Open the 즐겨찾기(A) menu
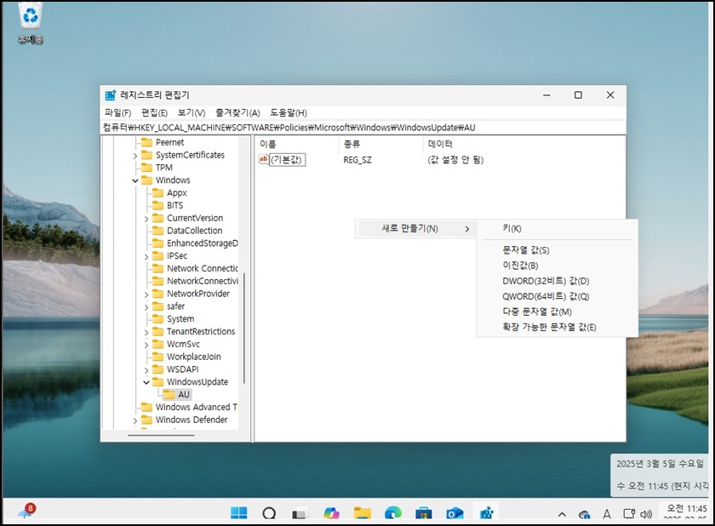This screenshot has width=715, height=526. coord(237,113)
